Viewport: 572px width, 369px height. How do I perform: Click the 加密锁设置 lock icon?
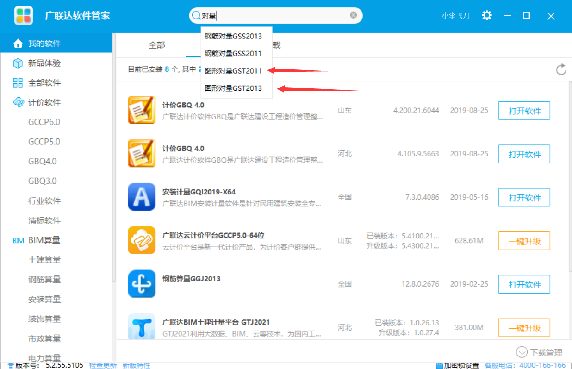(x=439, y=366)
